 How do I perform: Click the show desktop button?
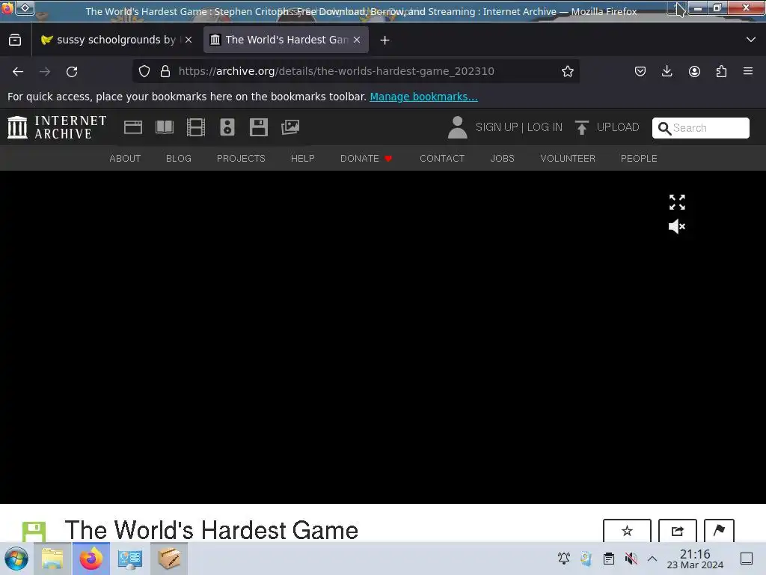[x=746, y=559]
